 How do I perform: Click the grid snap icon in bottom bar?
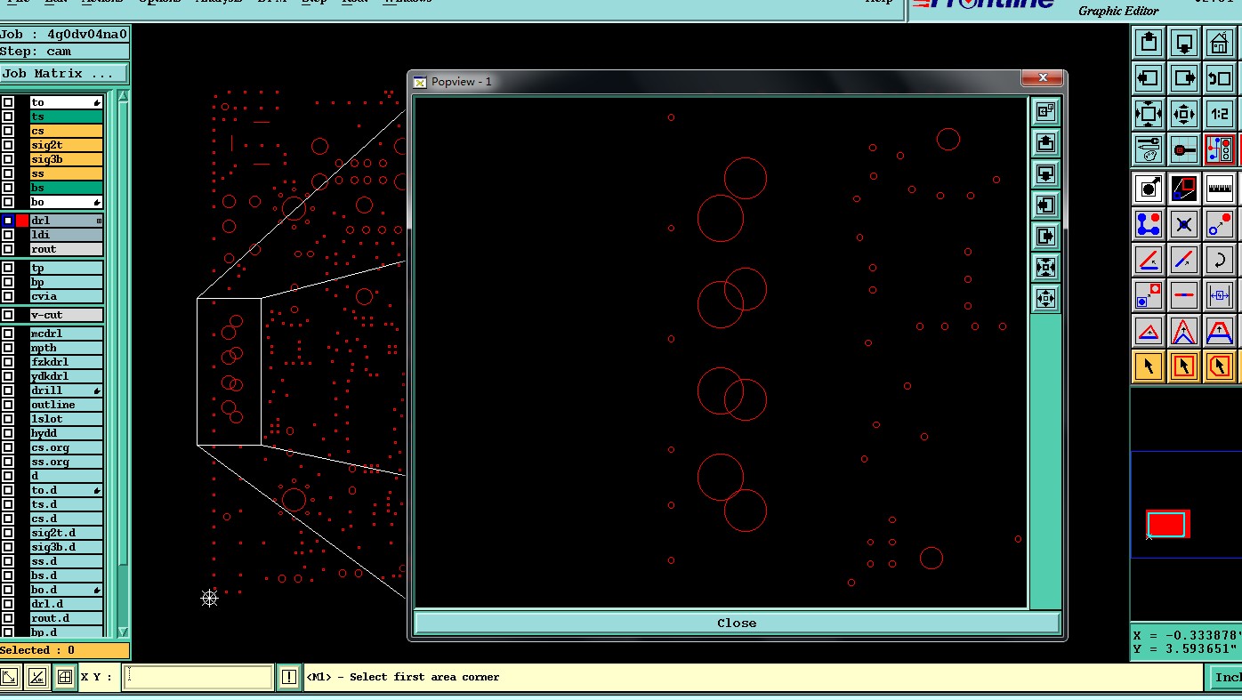click(64, 677)
